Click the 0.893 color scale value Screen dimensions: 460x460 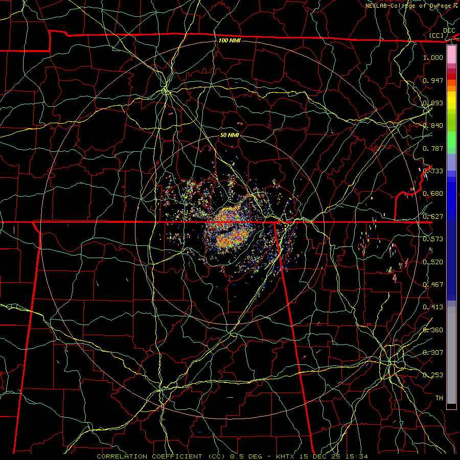tap(433, 103)
